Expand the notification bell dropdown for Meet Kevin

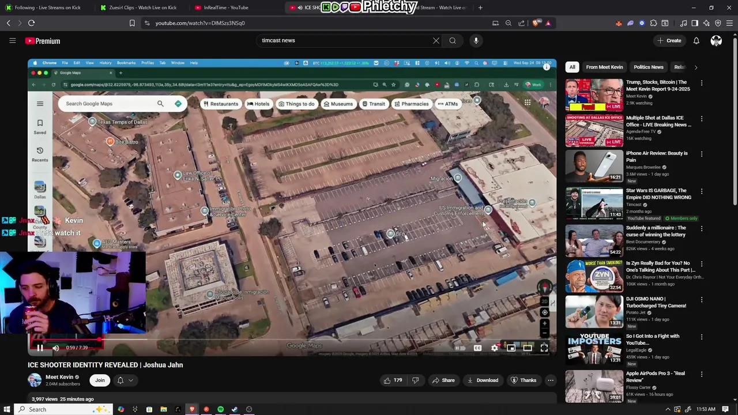point(125,380)
